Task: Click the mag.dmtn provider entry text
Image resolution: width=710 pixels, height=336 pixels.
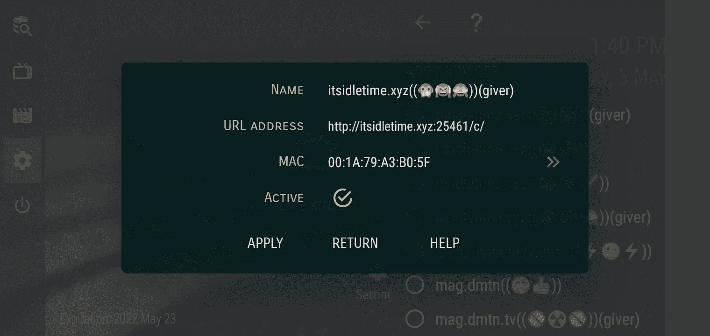Action: coord(498,286)
